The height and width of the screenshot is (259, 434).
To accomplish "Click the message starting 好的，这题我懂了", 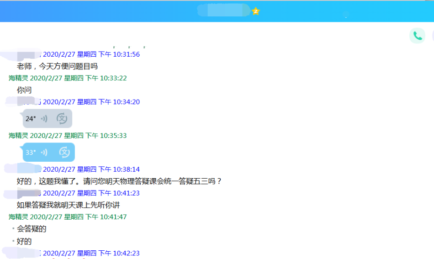I will (119, 181).
